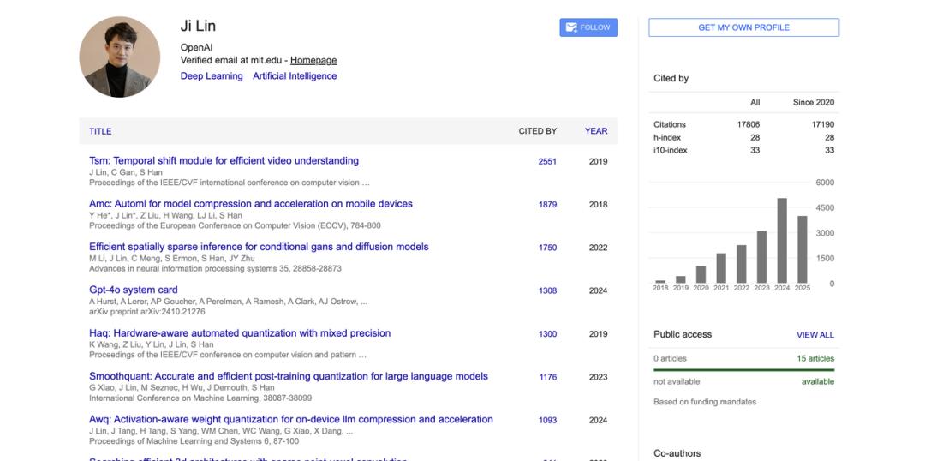Open Ji Lin's profile photo
The width and height of the screenshot is (925, 461).
tap(120, 57)
